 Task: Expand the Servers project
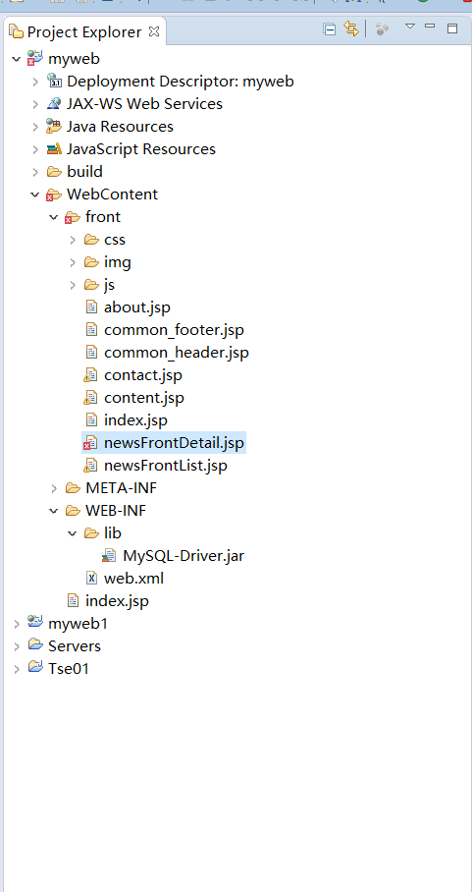coord(17,646)
